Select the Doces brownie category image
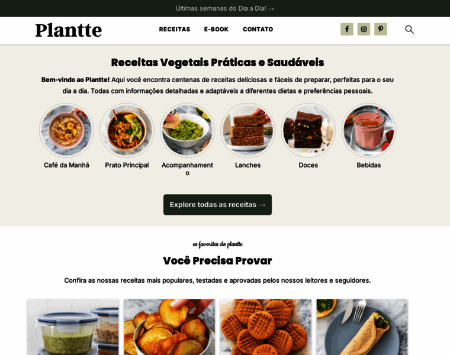Screen dimensions: 450x355 click(x=308, y=130)
